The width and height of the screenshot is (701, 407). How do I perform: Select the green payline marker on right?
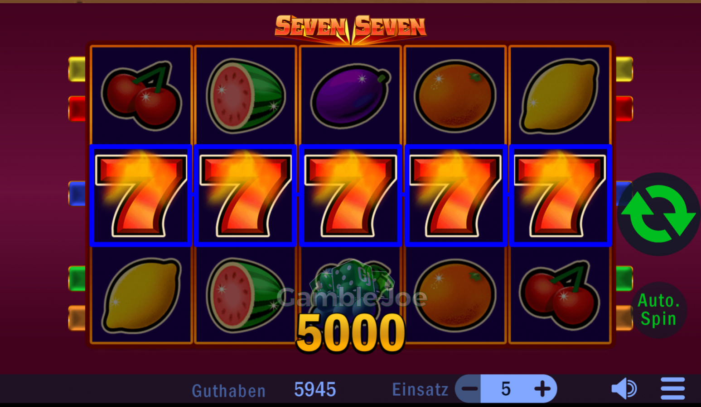(624, 279)
